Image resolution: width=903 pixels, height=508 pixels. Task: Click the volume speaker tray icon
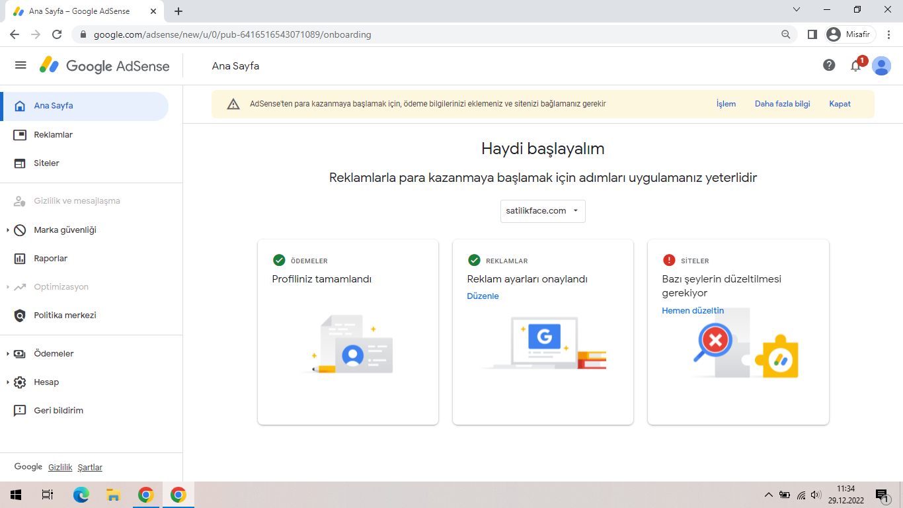816,495
